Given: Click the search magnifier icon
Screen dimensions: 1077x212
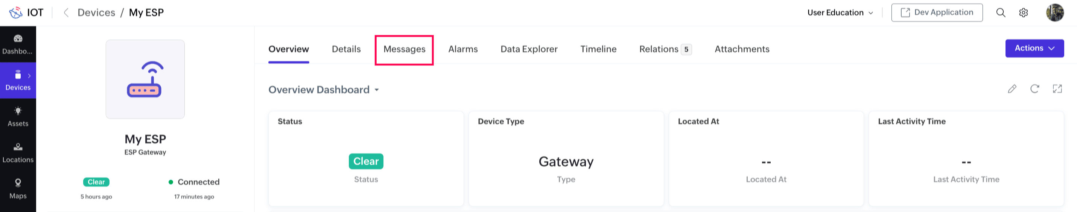Looking at the screenshot, I should coord(1001,12).
